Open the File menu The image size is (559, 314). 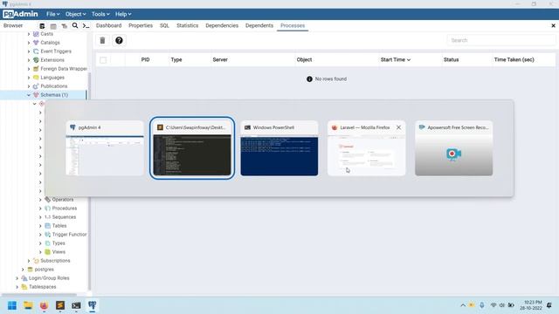tap(52, 14)
